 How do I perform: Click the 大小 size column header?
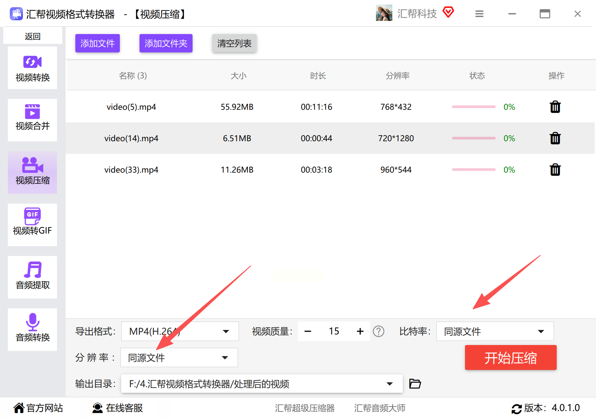238,76
